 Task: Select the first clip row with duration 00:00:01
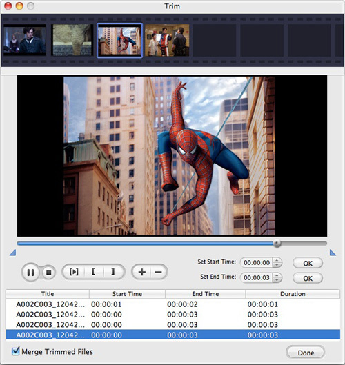pyautogui.click(x=172, y=304)
